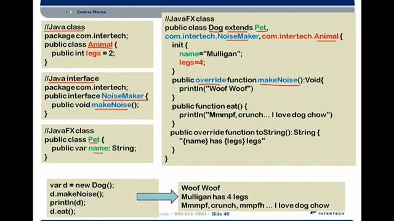Select the "public class Dog extends Pet," line
The height and width of the screenshot is (221, 394).
217,28
